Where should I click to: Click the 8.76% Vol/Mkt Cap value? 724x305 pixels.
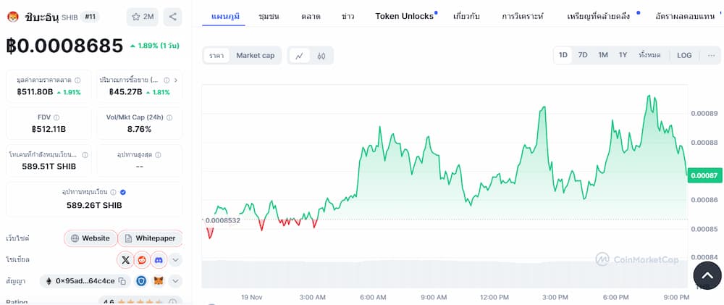point(140,129)
